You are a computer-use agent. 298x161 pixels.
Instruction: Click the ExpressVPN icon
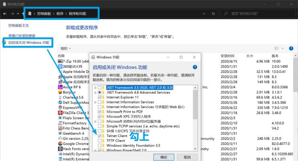pyautogui.click(x=60, y=107)
